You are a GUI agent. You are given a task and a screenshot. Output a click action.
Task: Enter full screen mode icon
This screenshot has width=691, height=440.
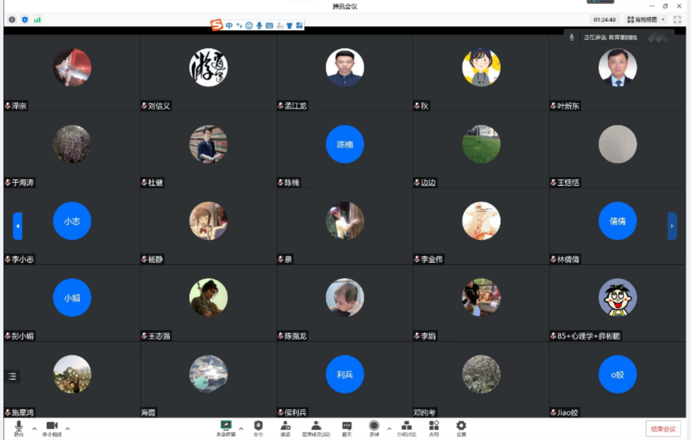pos(677,20)
